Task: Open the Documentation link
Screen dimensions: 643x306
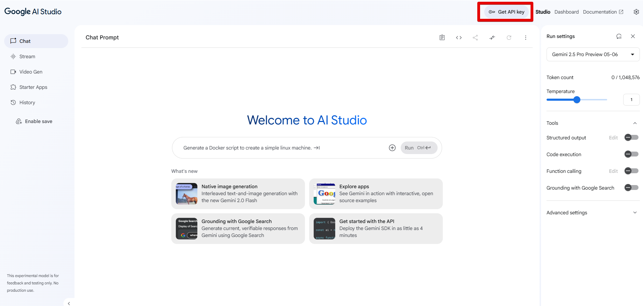Action: [x=603, y=12]
